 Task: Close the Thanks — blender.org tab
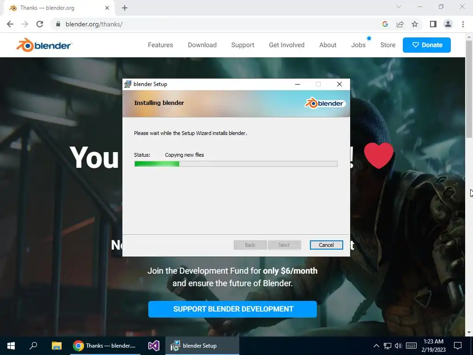click(x=107, y=8)
